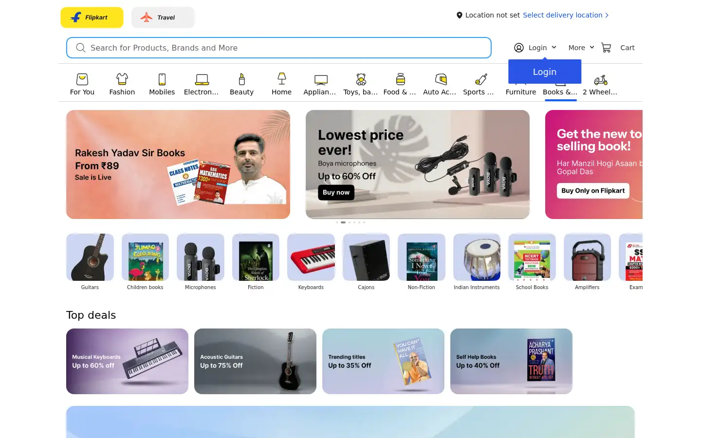This screenshot has width=701, height=438.
Task: Open the Keyboards category thumbnail
Action: click(x=311, y=257)
